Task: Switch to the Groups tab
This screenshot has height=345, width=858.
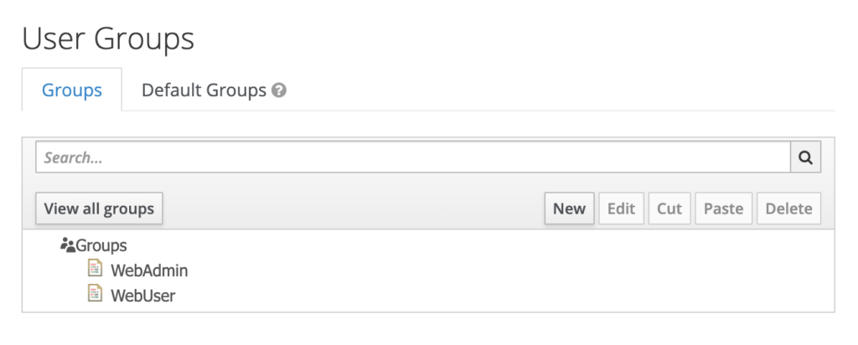Action: [72, 90]
